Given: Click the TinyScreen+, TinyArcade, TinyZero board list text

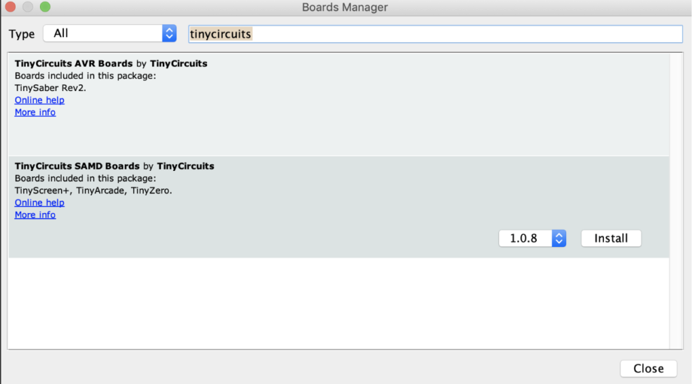Looking at the screenshot, I should [93, 190].
